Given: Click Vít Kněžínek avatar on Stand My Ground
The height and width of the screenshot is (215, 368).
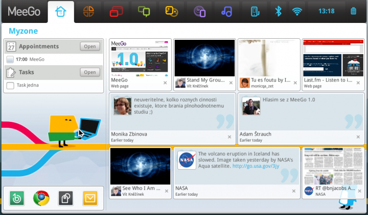Looking at the screenshot, I should tap(180, 83).
